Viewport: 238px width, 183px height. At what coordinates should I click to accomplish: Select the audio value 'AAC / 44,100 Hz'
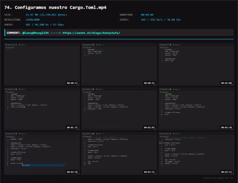pyautogui.click(x=37, y=25)
